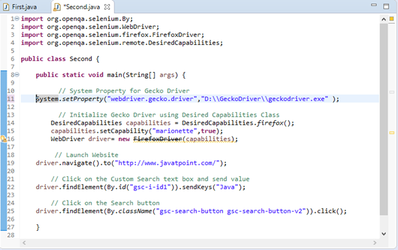Click the main method name on line 8

(x=114, y=75)
